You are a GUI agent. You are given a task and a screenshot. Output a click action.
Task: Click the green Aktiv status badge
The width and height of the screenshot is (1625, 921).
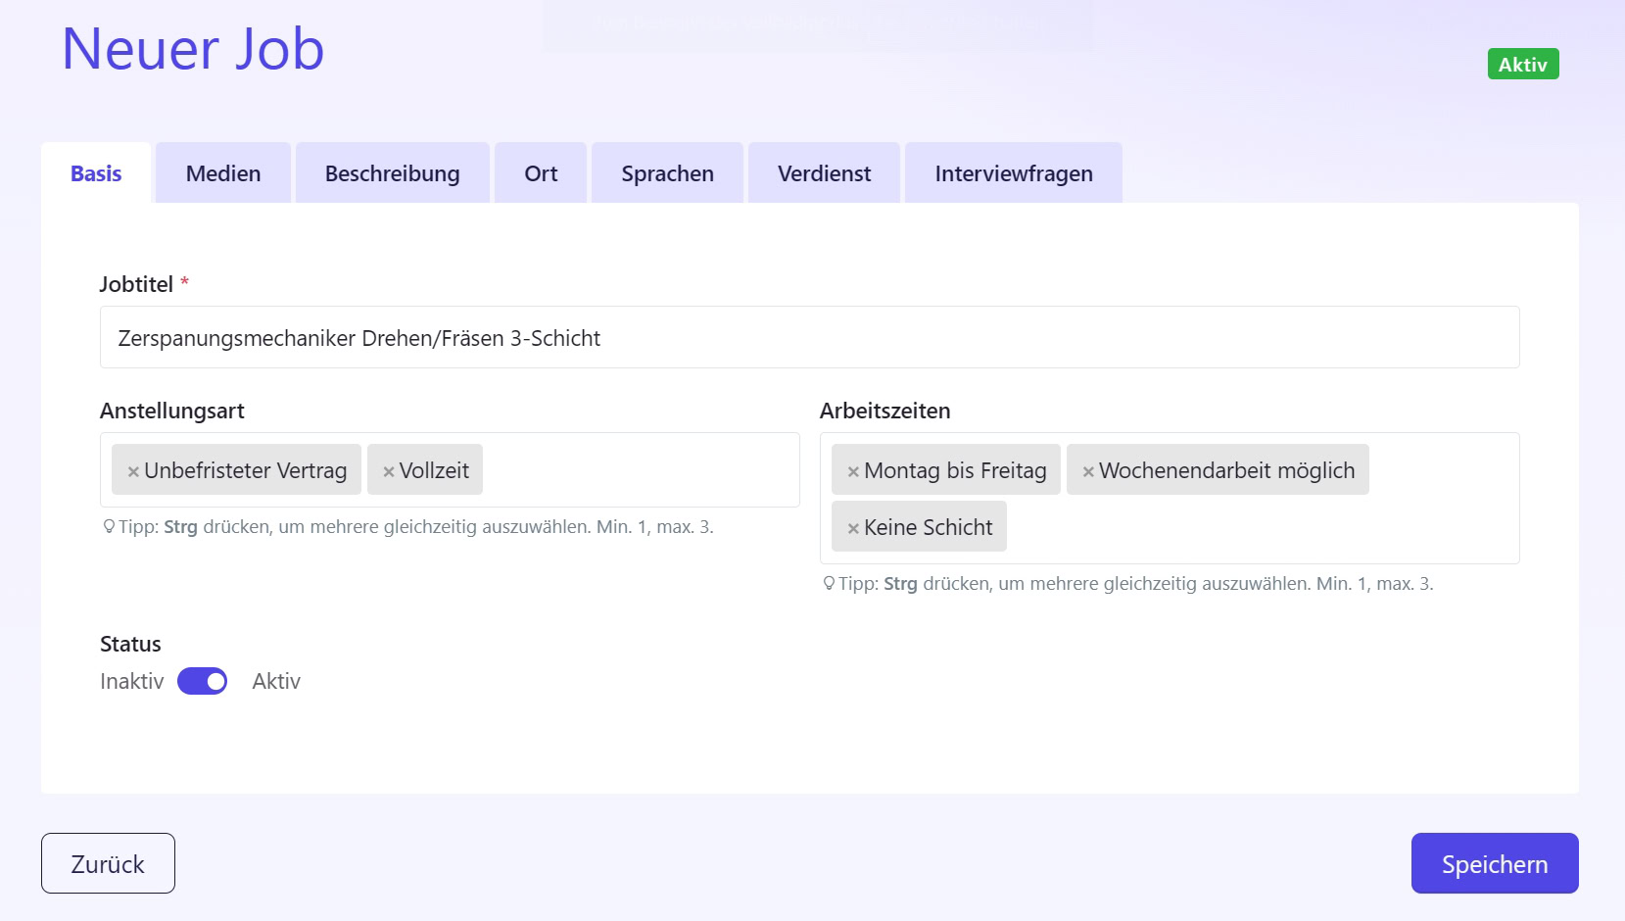pos(1522,64)
